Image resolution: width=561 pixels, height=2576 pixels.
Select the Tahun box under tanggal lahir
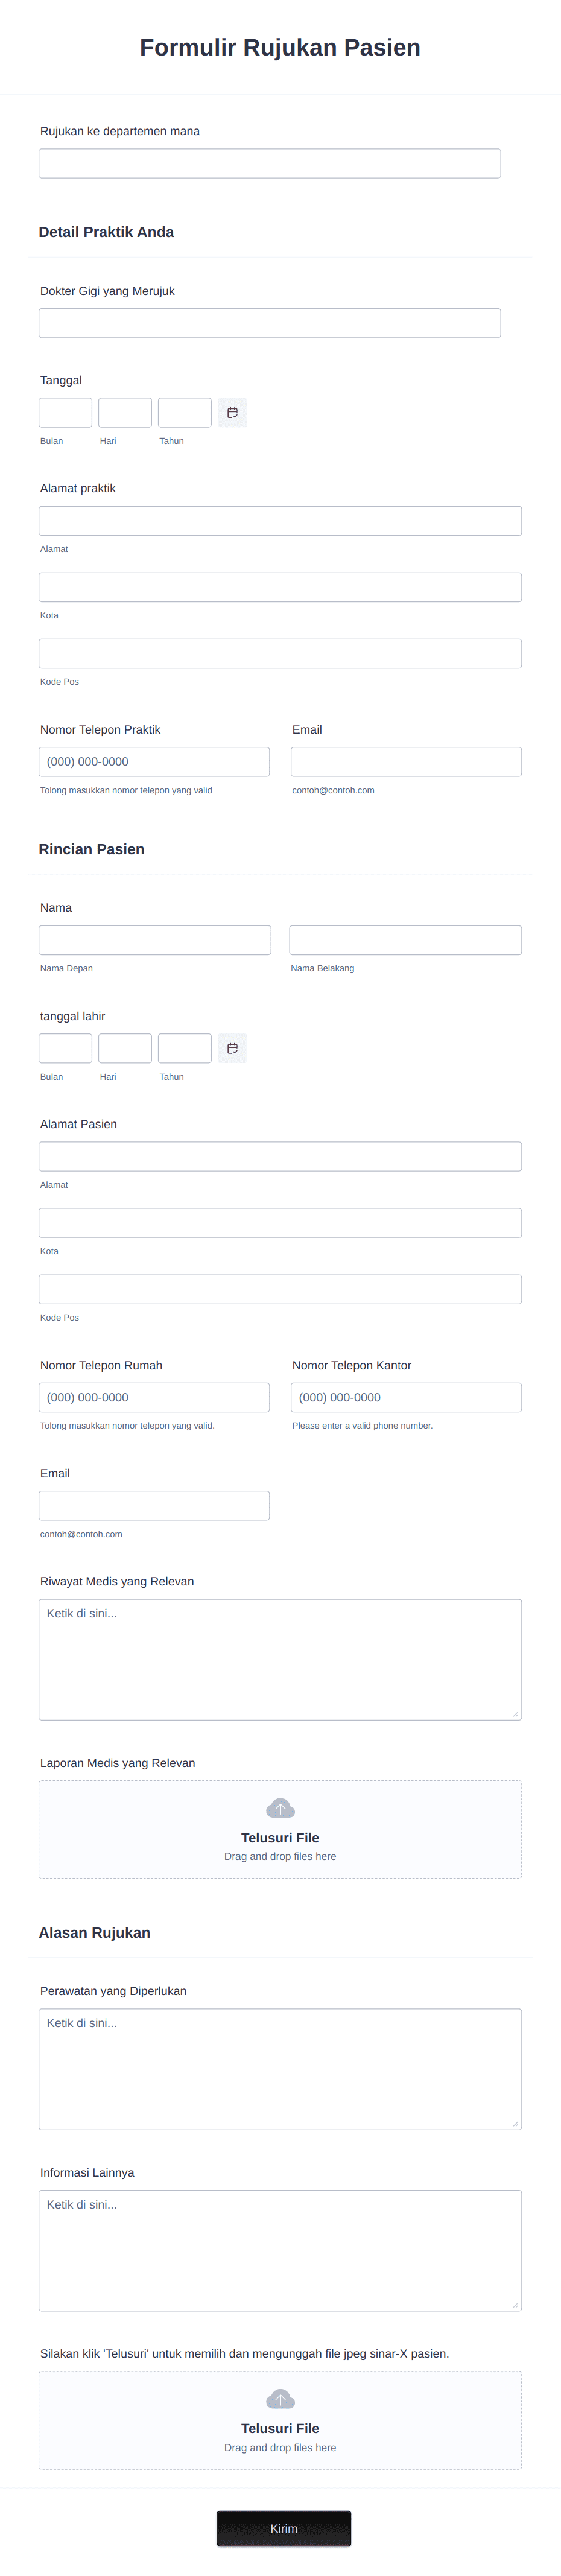[185, 1048]
